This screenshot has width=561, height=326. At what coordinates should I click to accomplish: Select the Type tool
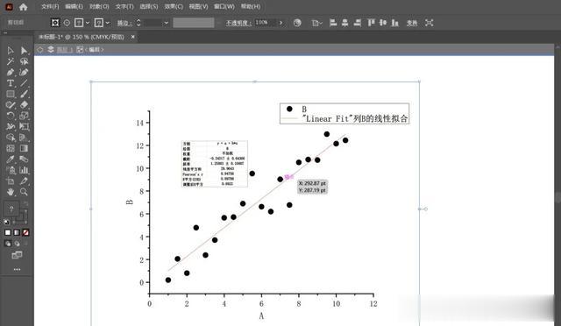coord(10,83)
